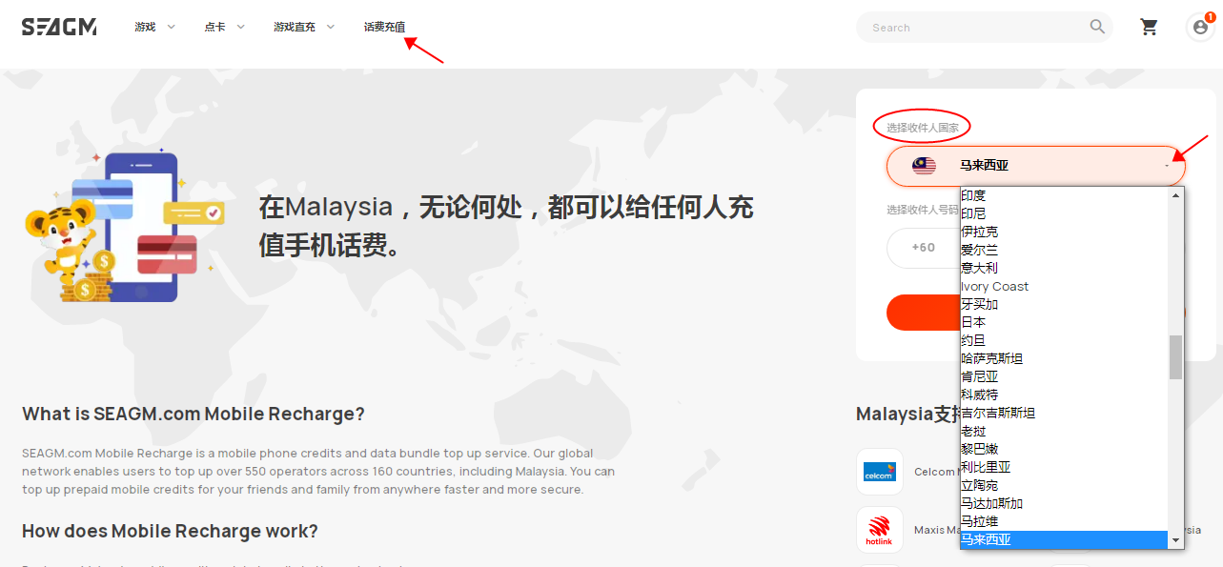Screen dimensions: 1223x567
Task: Click the country list scroll-down arrow
Action: pos(1175,540)
